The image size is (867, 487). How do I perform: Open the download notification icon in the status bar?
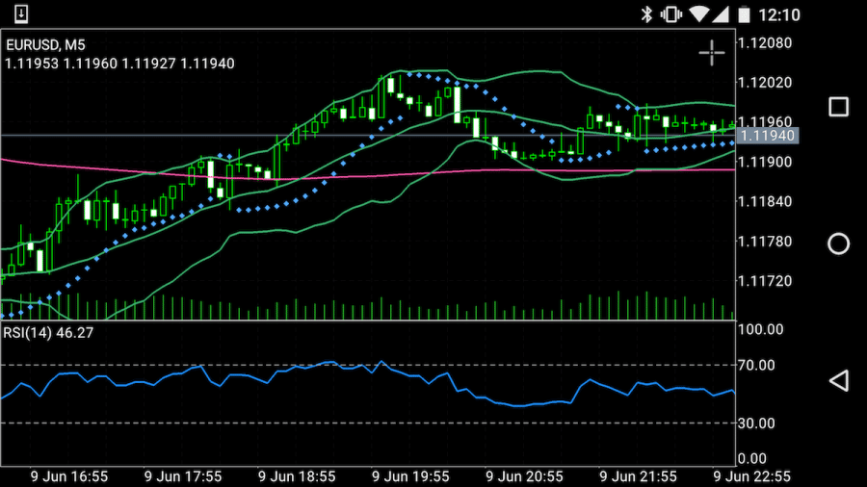(x=21, y=13)
